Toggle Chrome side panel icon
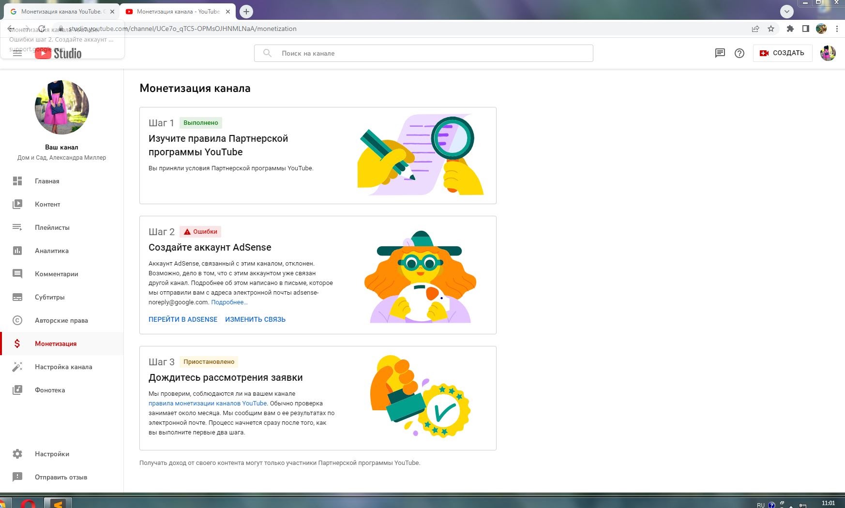This screenshot has width=845, height=508. [806, 29]
